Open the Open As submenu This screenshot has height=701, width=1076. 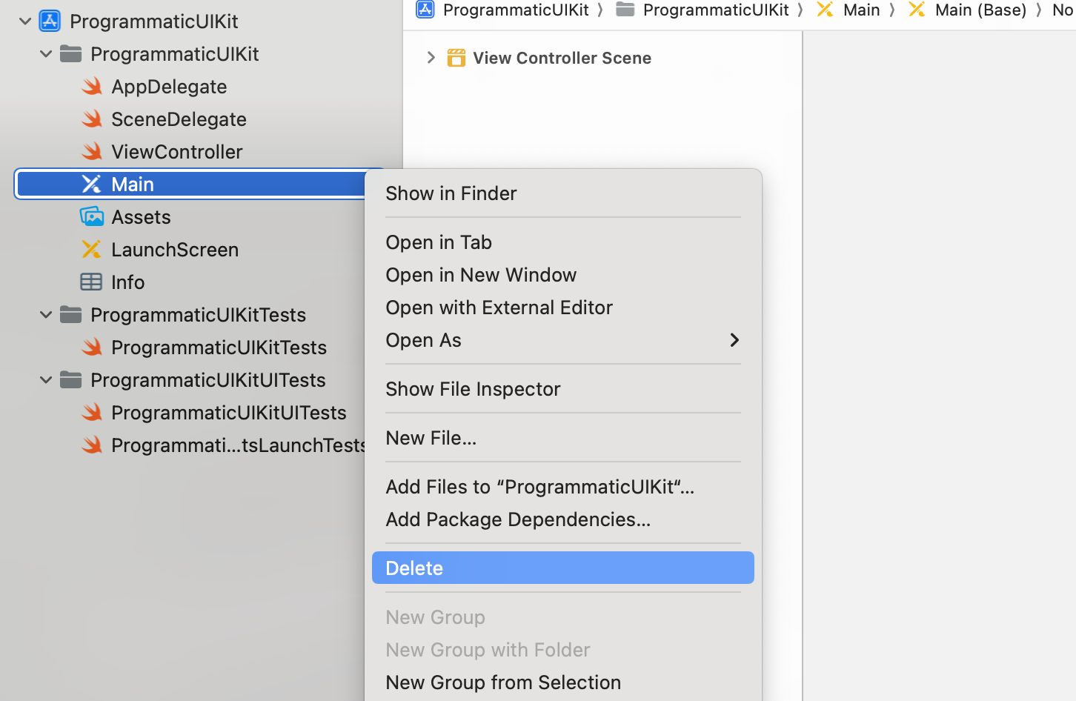pos(562,340)
